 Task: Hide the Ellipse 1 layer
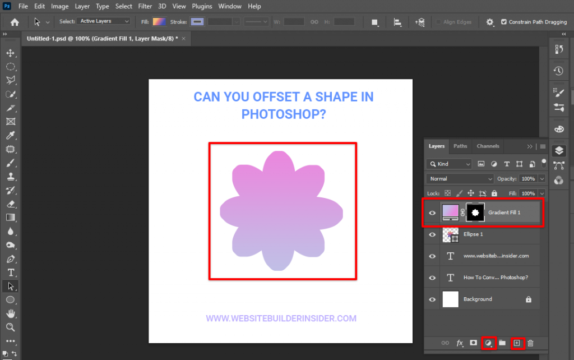432,234
